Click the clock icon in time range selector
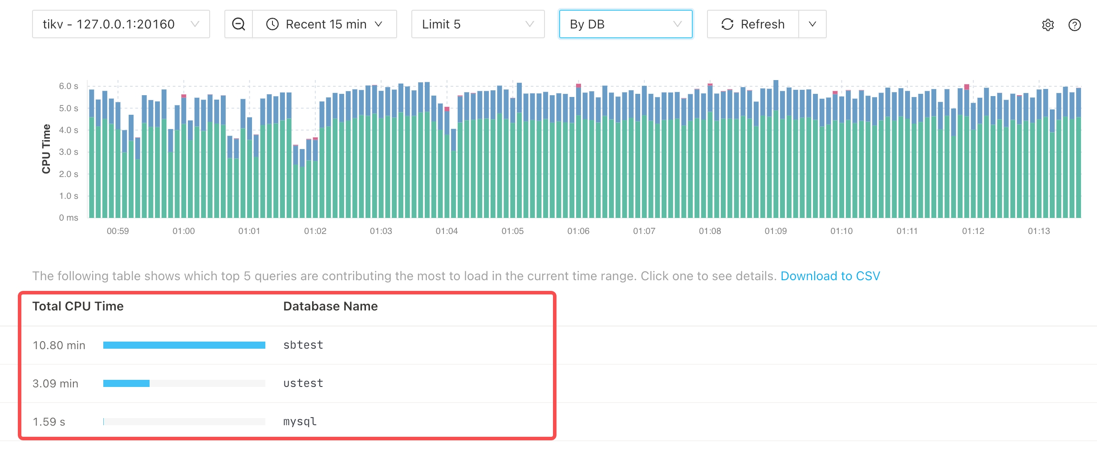Viewport: 1097px width, 451px height. (x=272, y=24)
